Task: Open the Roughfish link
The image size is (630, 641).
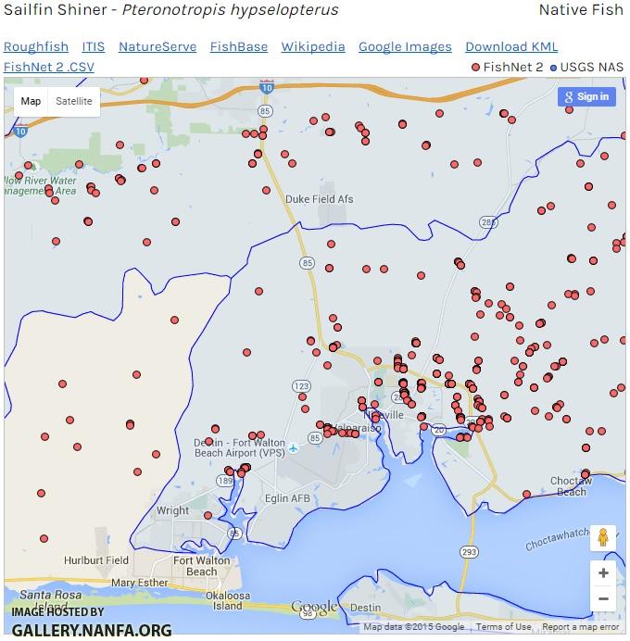Action: click(x=36, y=46)
